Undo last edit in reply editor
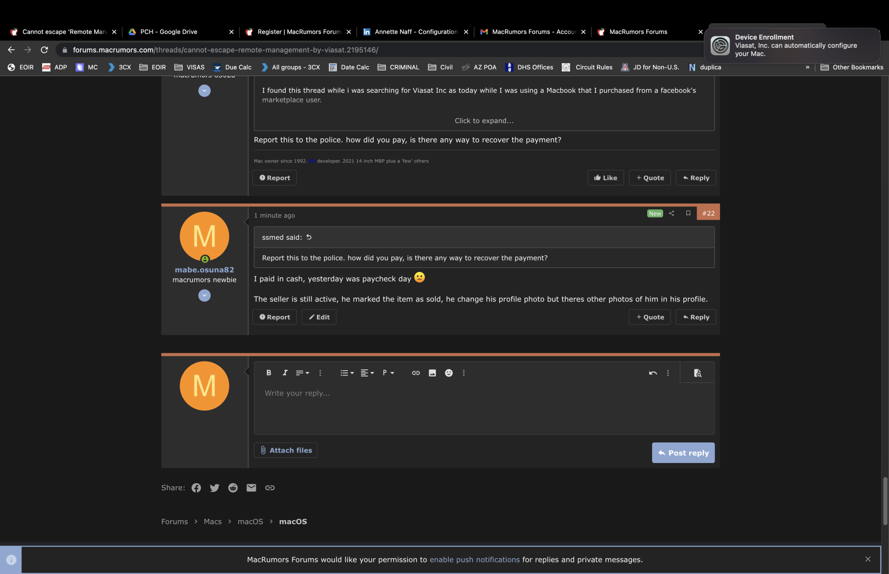889x574 pixels. [653, 373]
